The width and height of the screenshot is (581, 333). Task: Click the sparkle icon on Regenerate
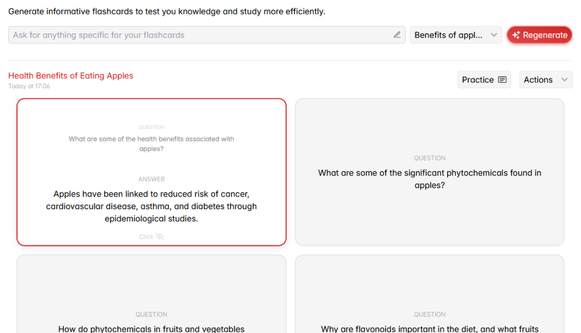pos(516,35)
